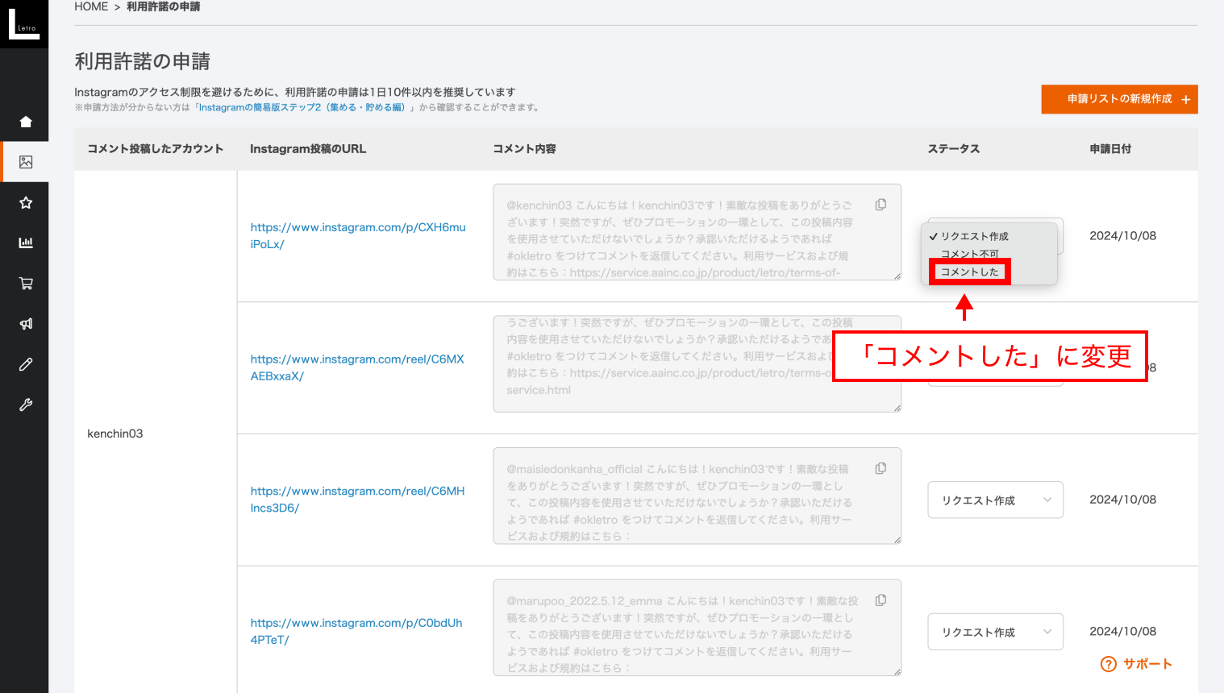This screenshot has width=1224, height=693.
Task: Expand the status dropdown for the C0bdUh4PTeT row
Action: pyautogui.click(x=995, y=632)
